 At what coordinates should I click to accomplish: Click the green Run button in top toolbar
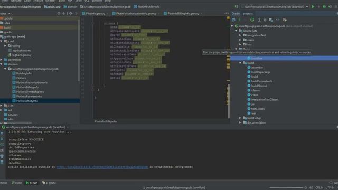pyautogui.click(x=313, y=7)
